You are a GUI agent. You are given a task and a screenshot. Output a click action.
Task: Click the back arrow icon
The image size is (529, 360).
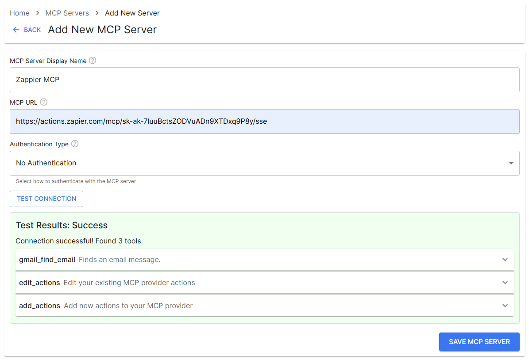coord(16,30)
